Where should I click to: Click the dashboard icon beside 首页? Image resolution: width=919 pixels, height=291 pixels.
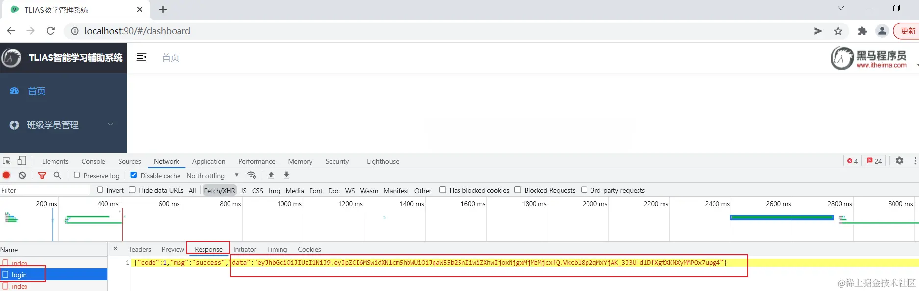click(14, 91)
